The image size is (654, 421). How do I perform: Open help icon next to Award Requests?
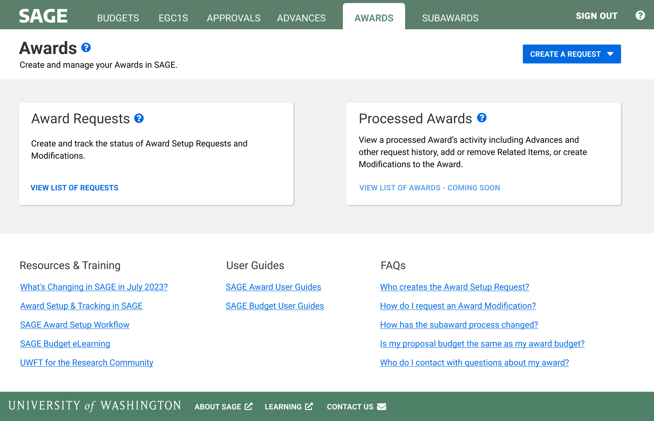139,118
